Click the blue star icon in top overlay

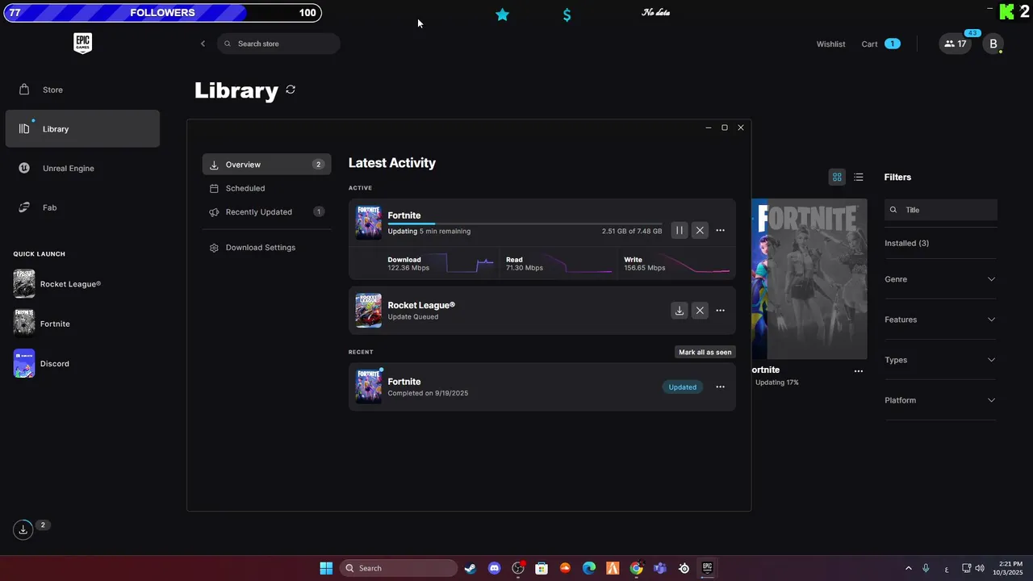pos(503,15)
